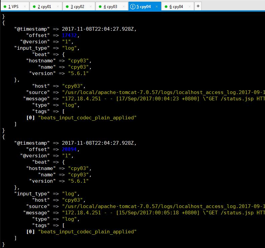Go to the 6 cpy04 tab

[178, 6]
